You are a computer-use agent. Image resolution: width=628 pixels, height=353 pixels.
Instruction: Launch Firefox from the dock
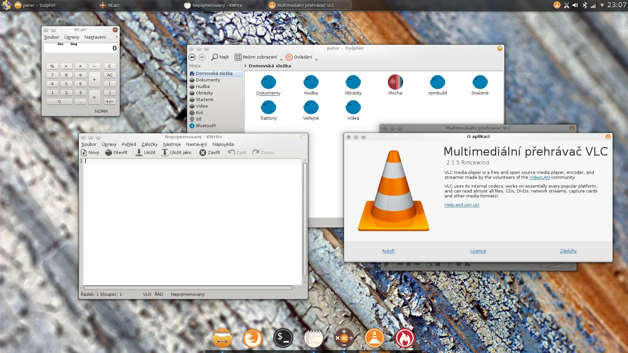point(253,338)
